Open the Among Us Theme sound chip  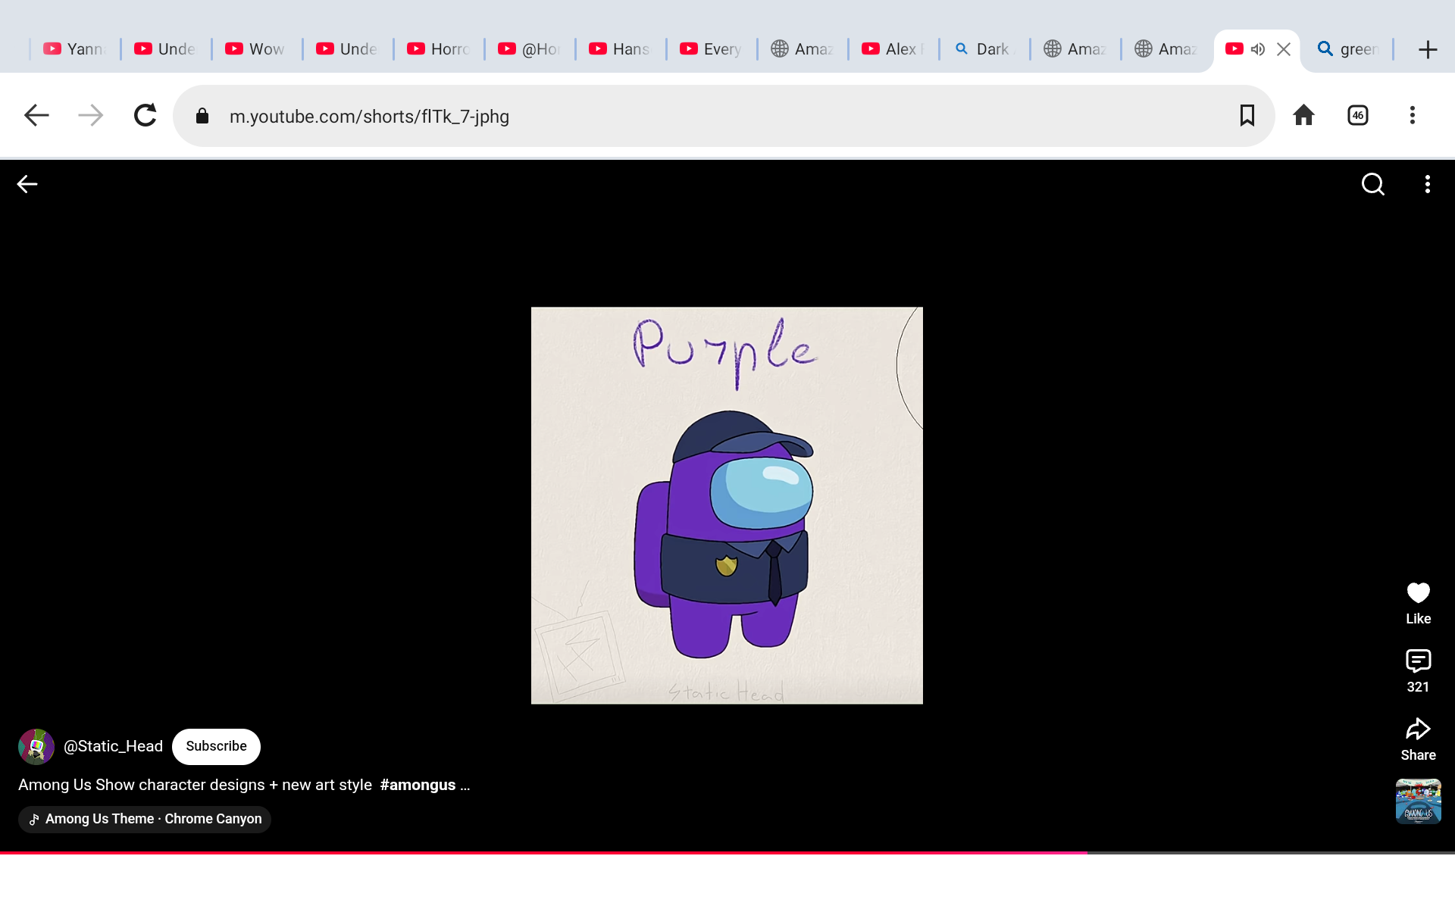[x=145, y=819]
